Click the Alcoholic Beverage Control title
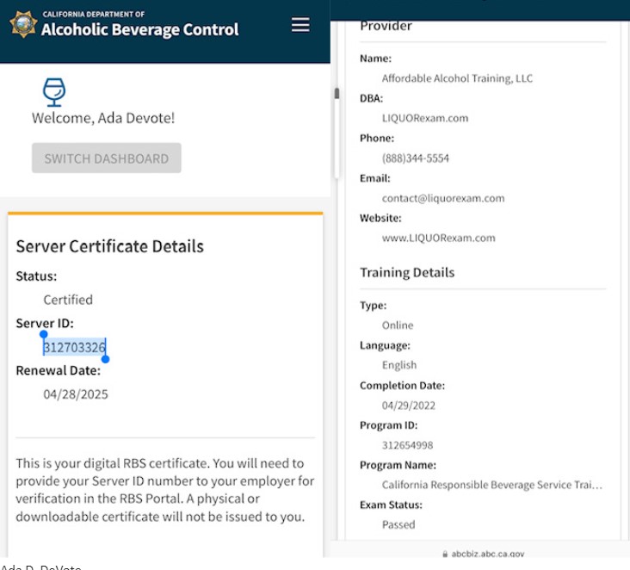The height and width of the screenshot is (570, 630). [139, 29]
